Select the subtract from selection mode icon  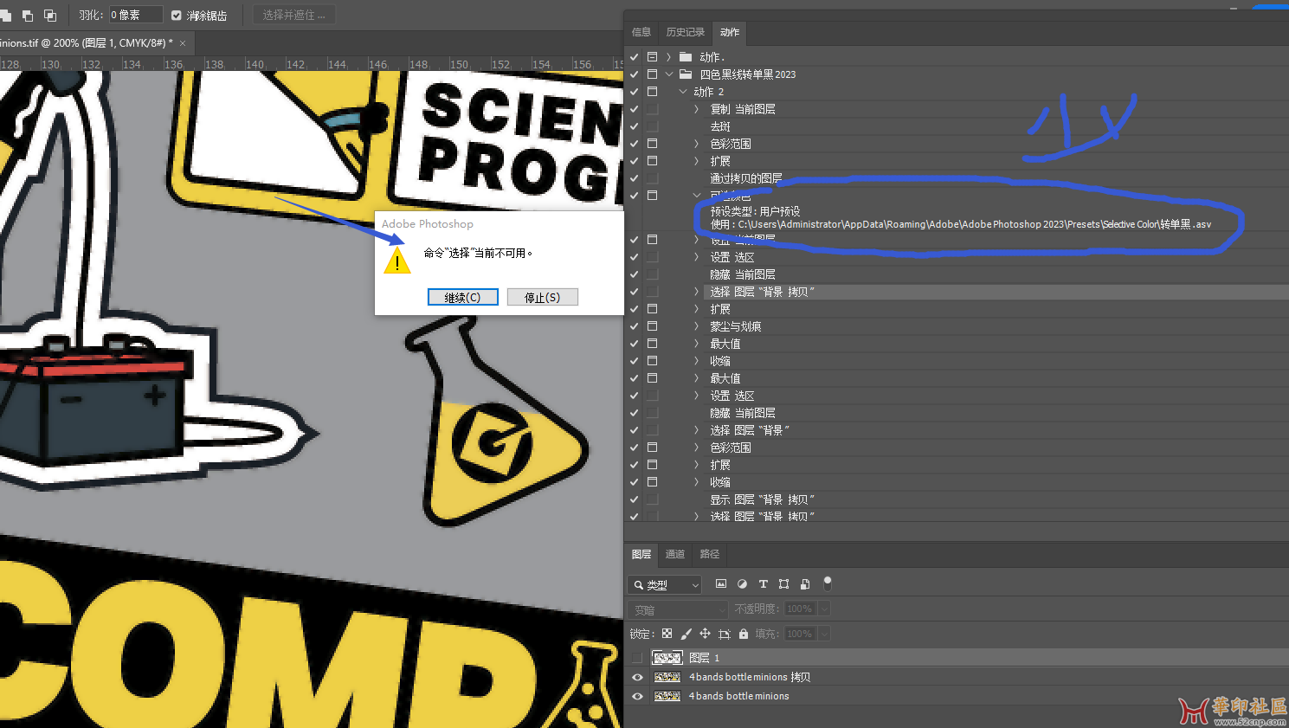click(27, 15)
